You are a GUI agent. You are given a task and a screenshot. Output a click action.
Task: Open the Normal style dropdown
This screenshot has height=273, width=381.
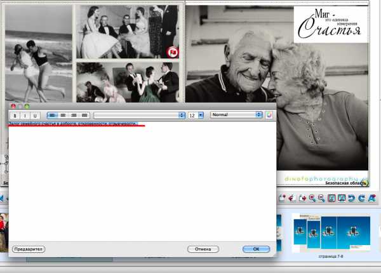[236, 115]
